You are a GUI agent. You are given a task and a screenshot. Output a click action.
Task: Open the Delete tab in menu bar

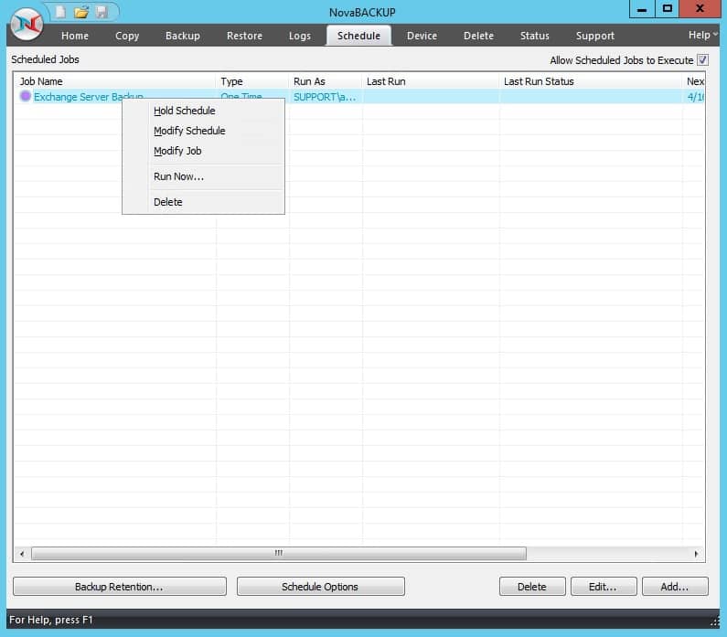click(x=478, y=36)
